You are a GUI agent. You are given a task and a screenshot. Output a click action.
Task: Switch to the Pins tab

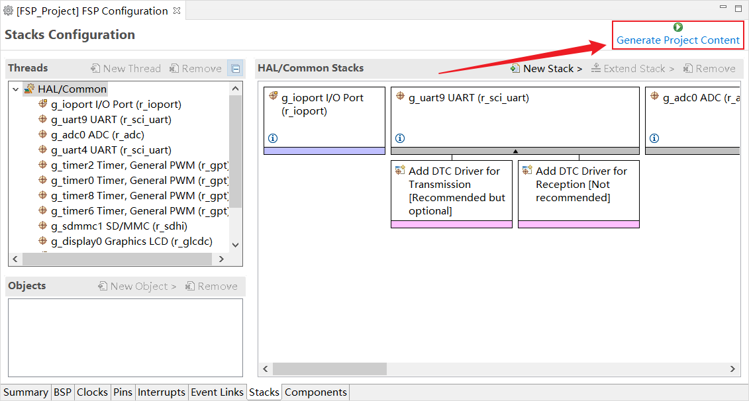point(123,392)
